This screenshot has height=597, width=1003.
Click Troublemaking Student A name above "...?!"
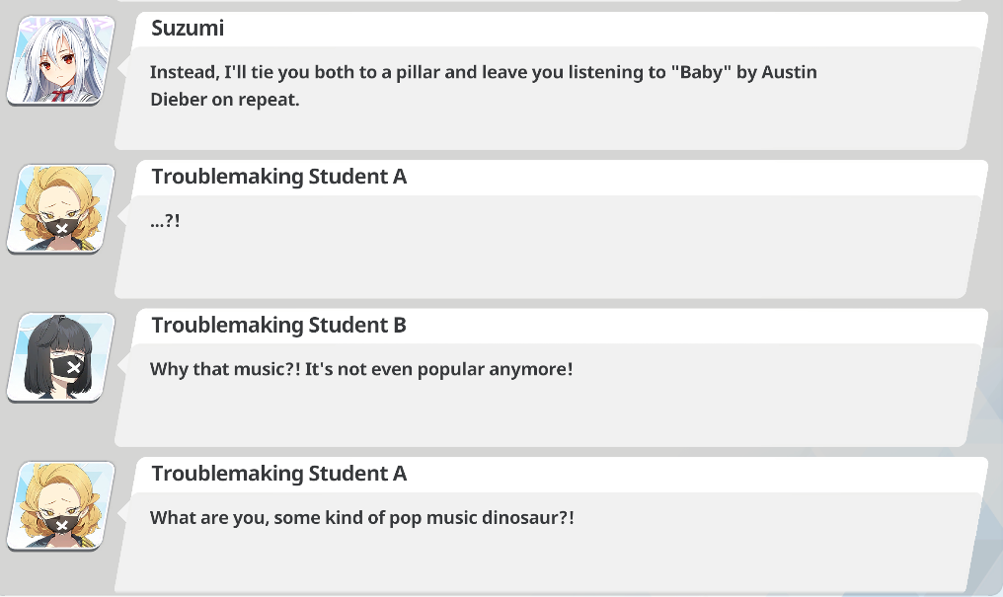pyautogui.click(x=279, y=177)
